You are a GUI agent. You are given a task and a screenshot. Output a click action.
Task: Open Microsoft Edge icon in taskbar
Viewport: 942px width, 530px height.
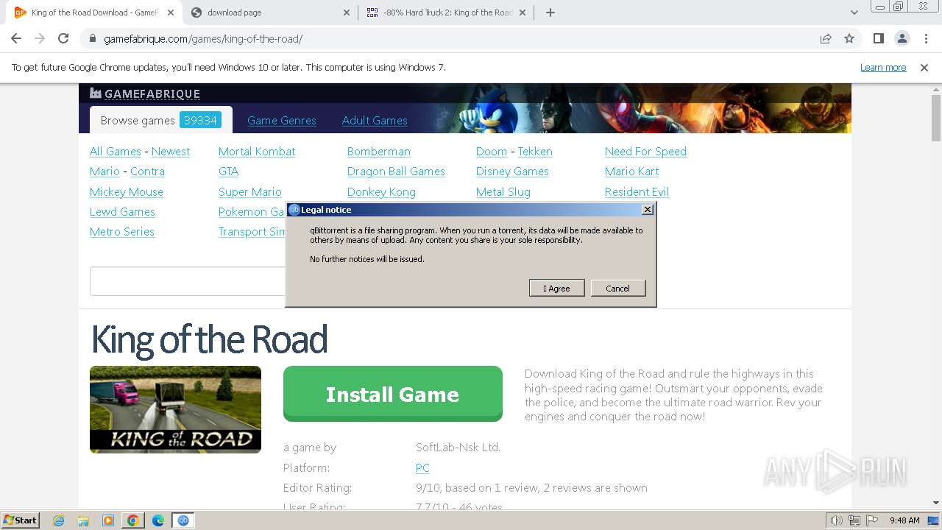[x=157, y=520]
